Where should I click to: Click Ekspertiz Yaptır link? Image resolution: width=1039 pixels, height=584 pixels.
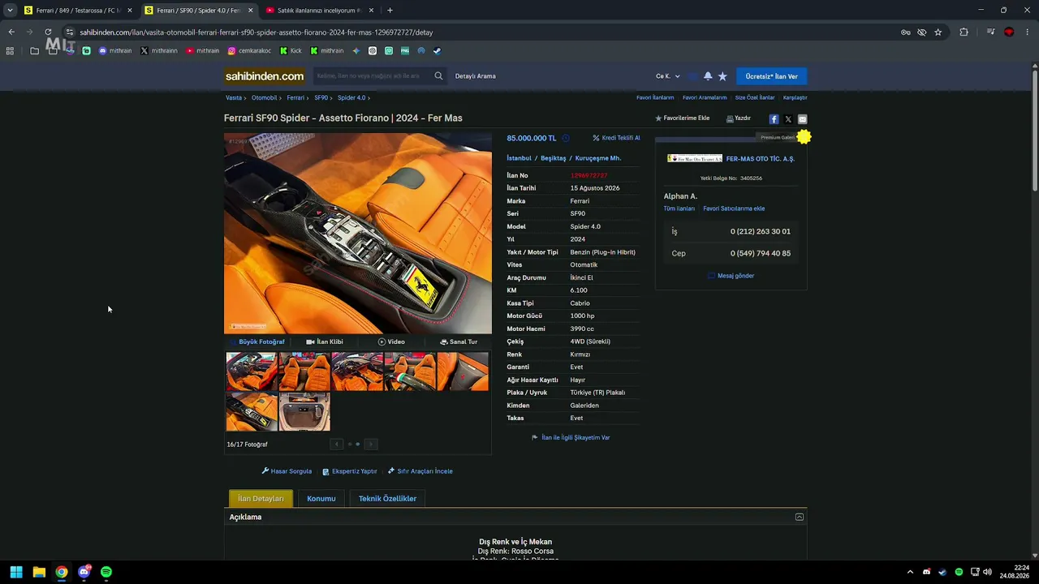pos(350,471)
